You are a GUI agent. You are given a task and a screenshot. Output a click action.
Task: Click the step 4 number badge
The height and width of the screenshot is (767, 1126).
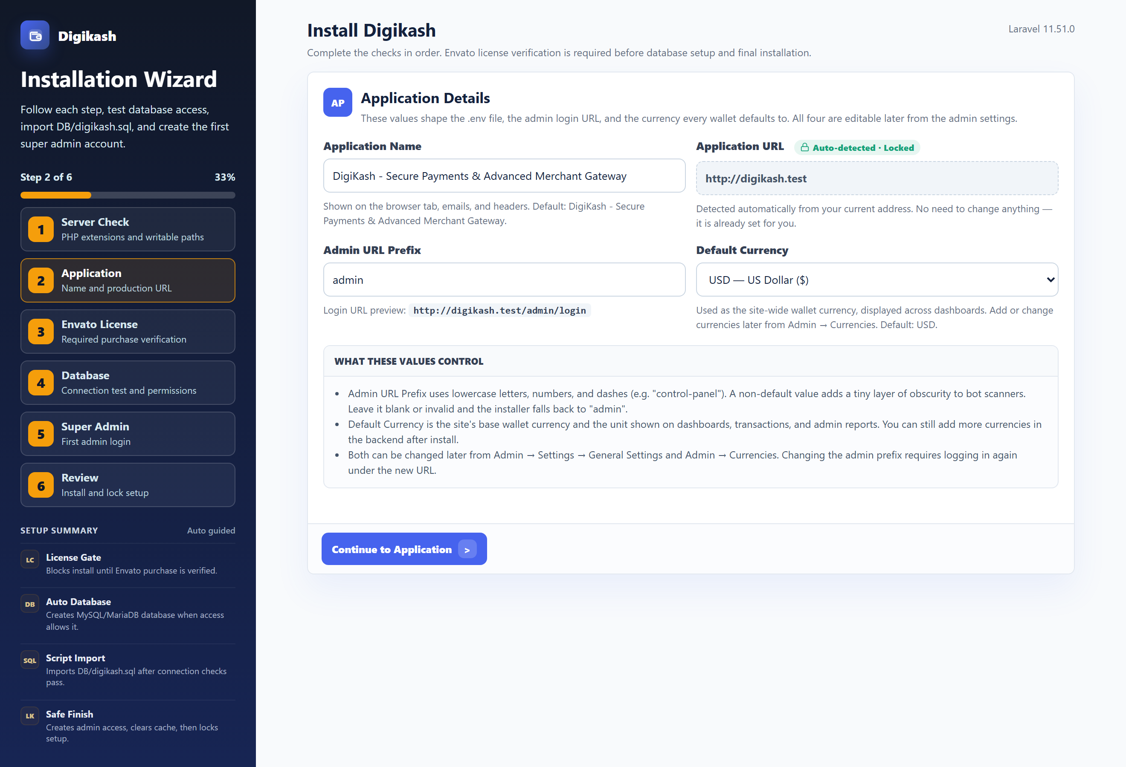(41, 383)
